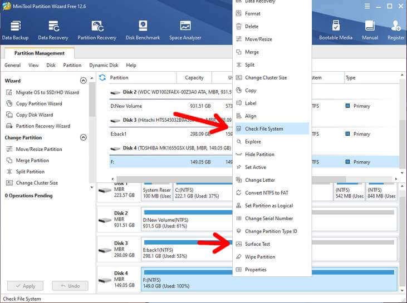Select Align in context menu
Viewport: 407px width, 303px height.
pyautogui.click(x=272, y=116)
